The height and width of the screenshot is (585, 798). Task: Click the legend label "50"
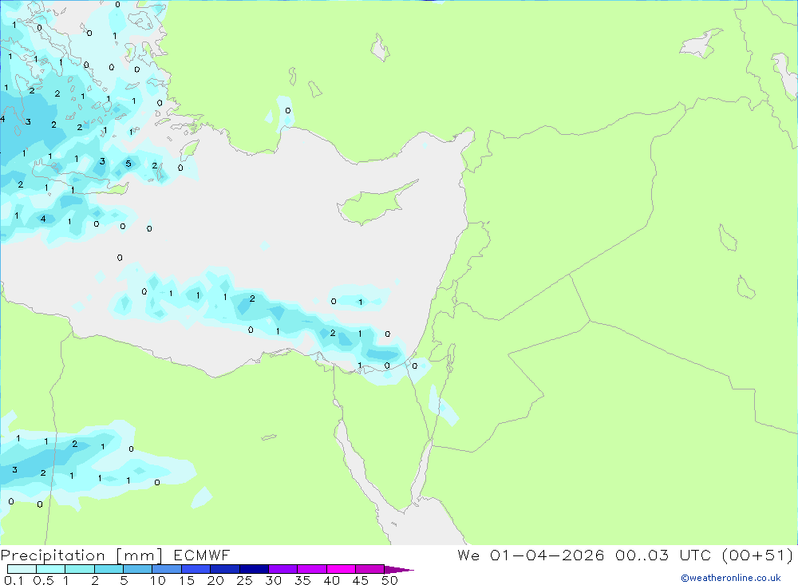(x=390, y=580)
